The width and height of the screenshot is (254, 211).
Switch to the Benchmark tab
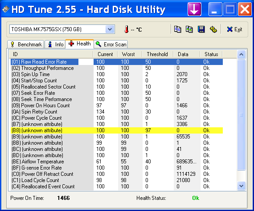pyautogui.click(x=26, y=45)
